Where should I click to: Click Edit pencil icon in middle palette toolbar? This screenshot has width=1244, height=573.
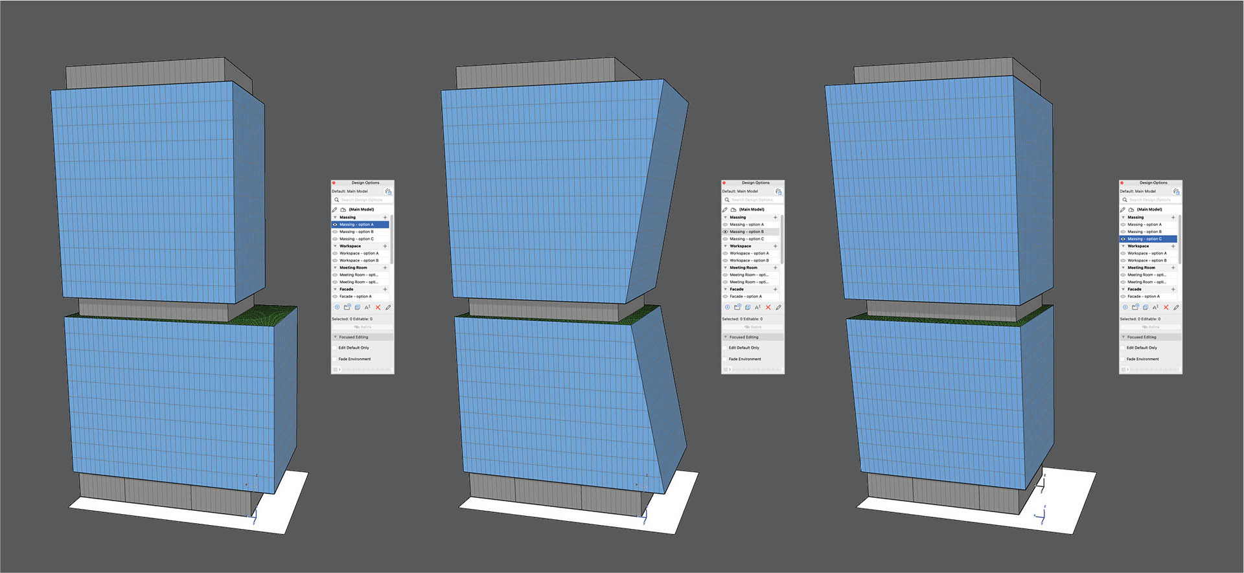point(778,307)
